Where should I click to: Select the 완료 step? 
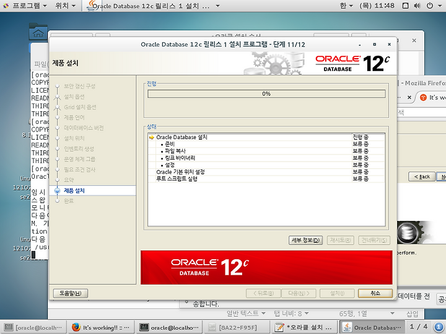(69, 201)
